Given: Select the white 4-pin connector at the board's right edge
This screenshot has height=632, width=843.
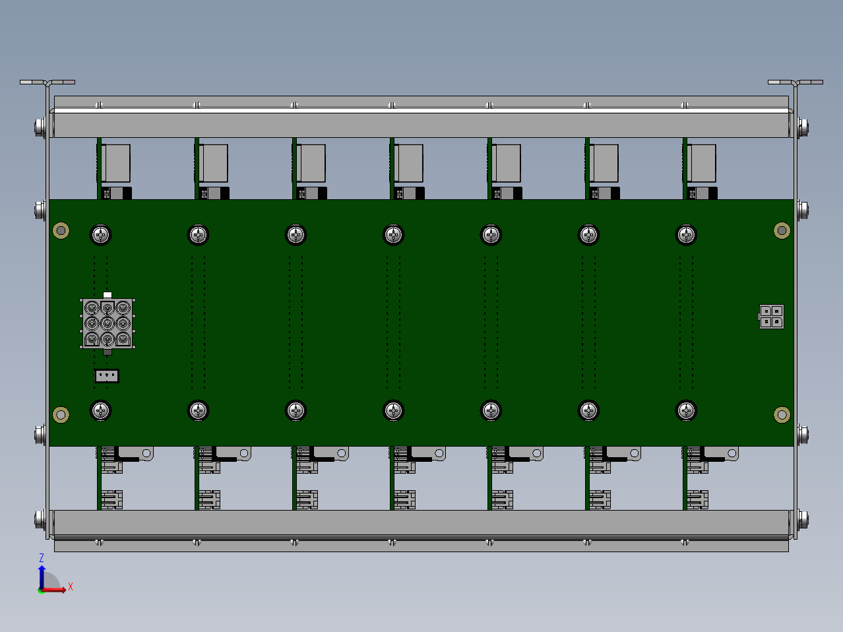Looking at the screenshot, I should pyautogui.click(x=771, y=317).
